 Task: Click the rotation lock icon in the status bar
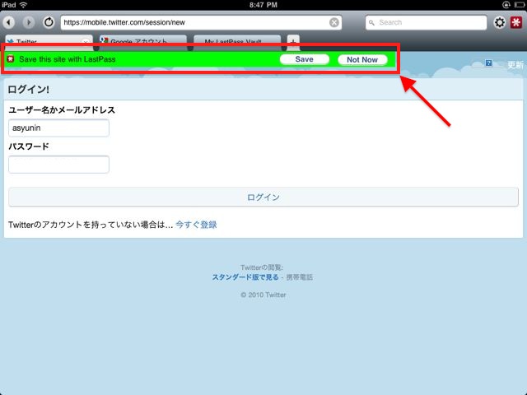click(506, 4)
